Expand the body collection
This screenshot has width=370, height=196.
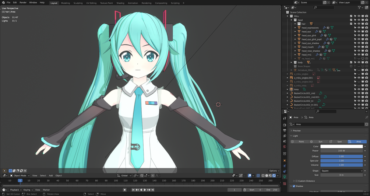292,63
